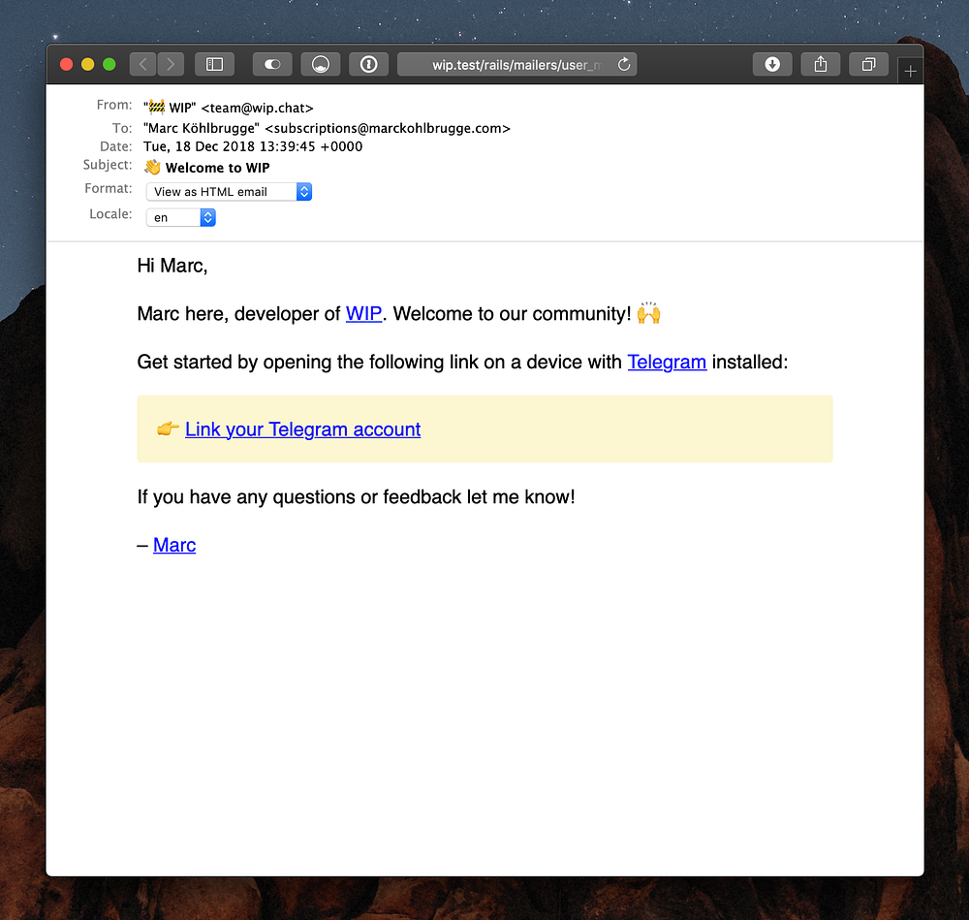Click 'If you have any questions' line
Screen dimensions: 969x920
point(356,496)
